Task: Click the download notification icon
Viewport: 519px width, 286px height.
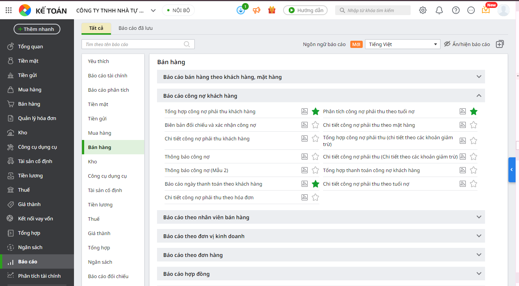Action: (241, 10)
